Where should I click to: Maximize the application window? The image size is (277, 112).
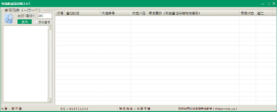pos(268,3)
